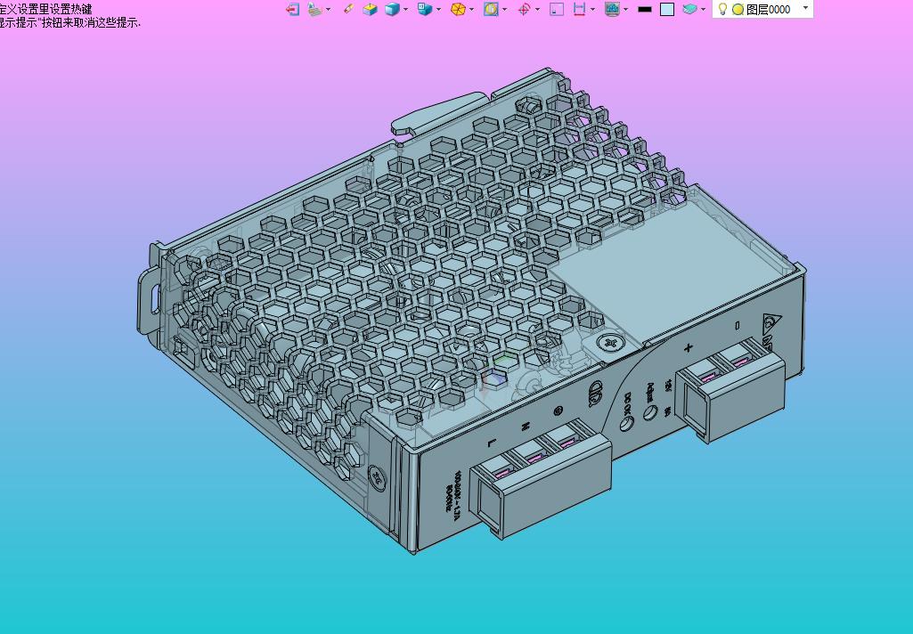913x634 pixels.
Task: Expand the framed square icon dropdown
Action: [x=504, y=9]
